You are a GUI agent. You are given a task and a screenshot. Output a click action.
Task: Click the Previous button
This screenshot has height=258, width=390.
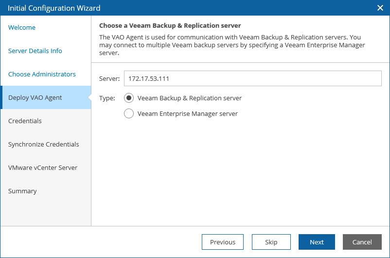pos(223,242)
